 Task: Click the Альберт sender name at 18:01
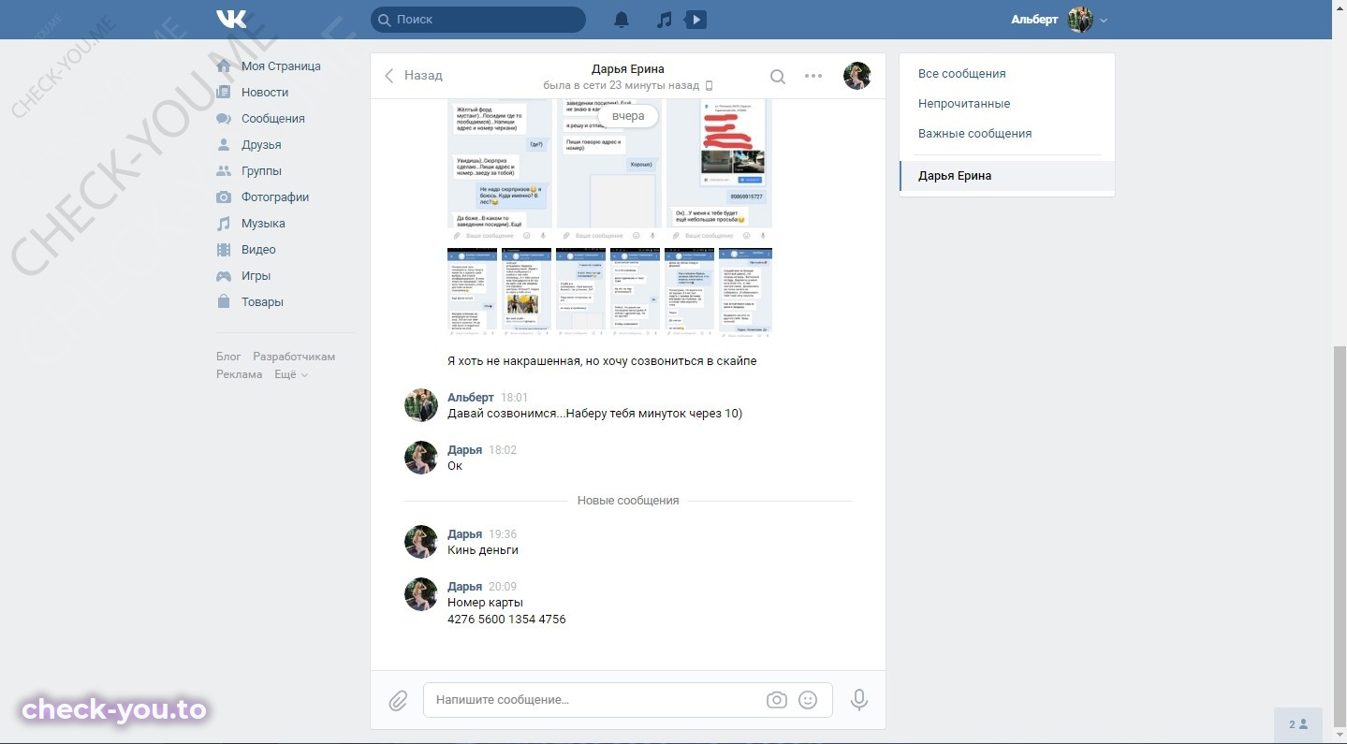471,398
